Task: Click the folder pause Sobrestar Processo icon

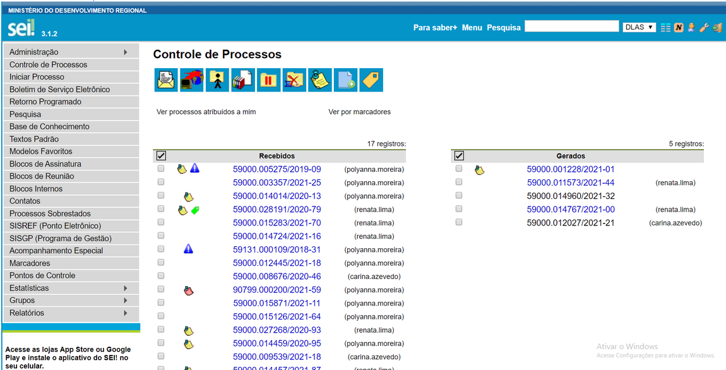Action: click(x=269, y=80)
